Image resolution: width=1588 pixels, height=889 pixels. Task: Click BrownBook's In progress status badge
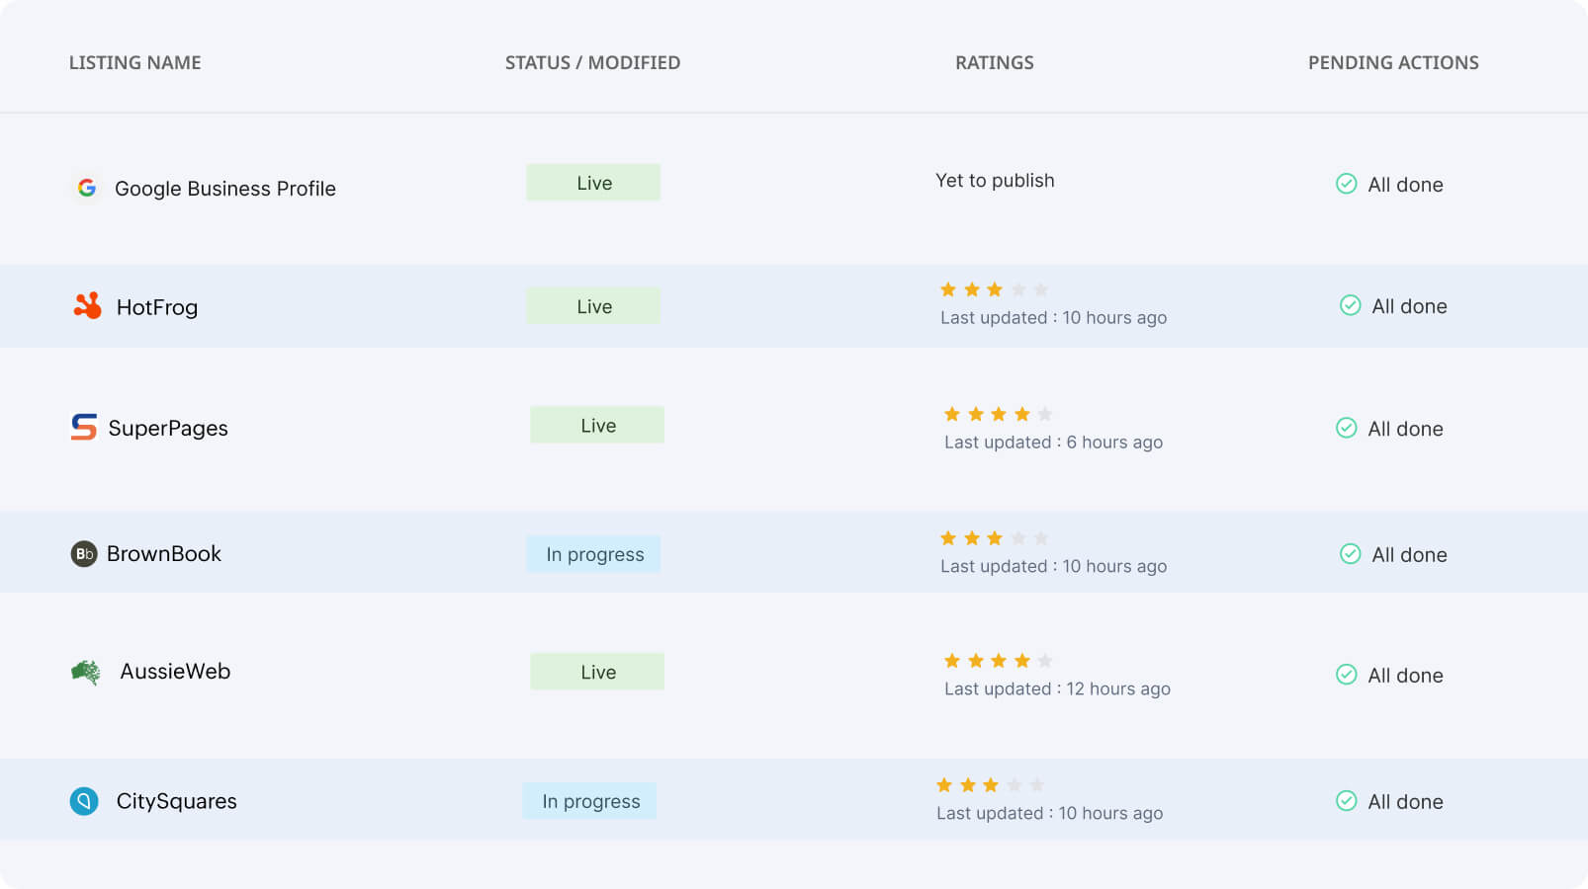tap(594, 554)
